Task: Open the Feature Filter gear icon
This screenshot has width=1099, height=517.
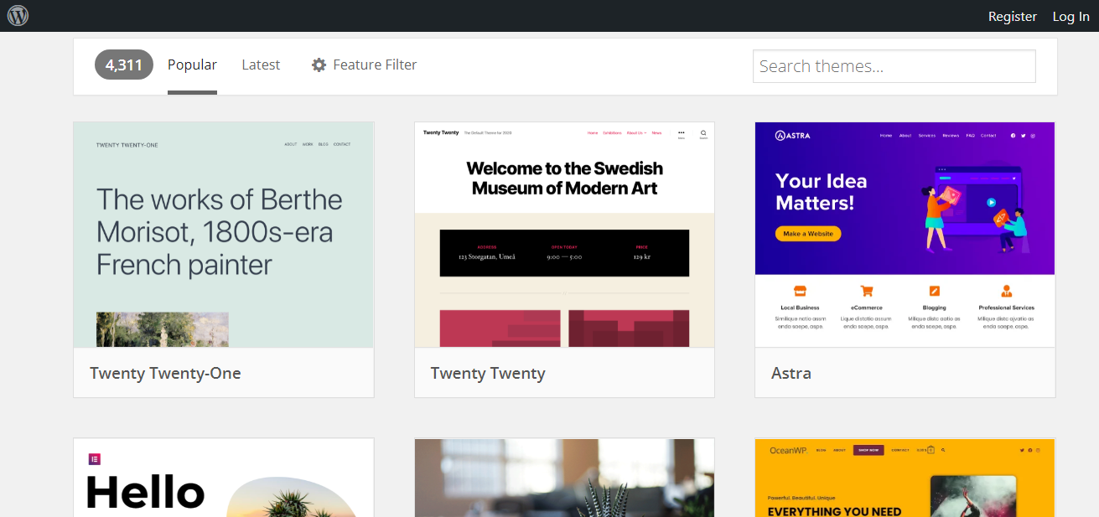Action: tap(319, 65)
